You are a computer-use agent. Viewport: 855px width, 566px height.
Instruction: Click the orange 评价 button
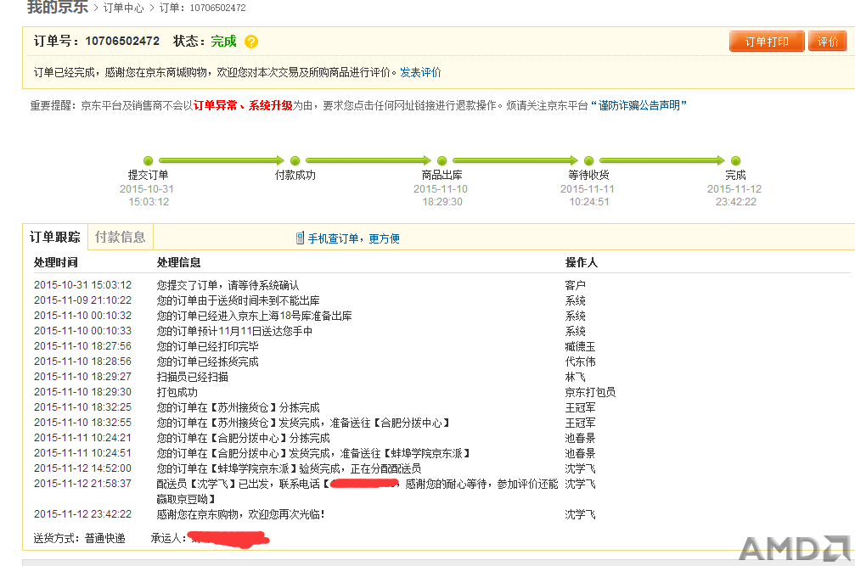pos(827,42)
